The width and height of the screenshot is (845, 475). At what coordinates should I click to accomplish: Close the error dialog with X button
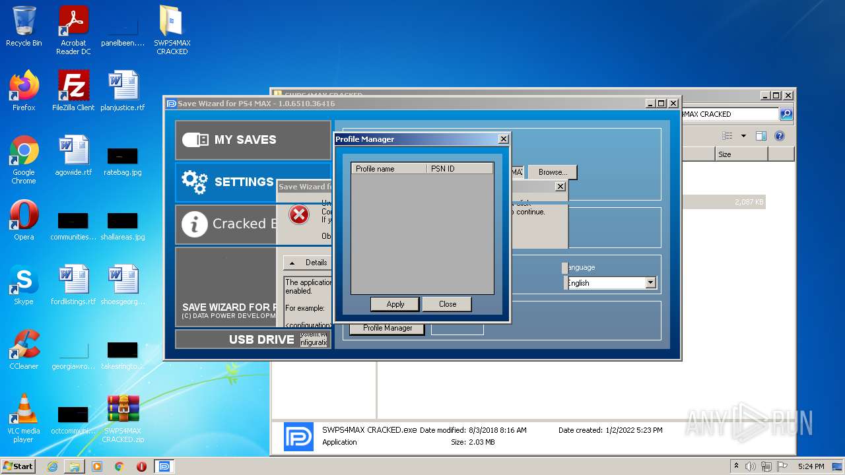[x=560, y=187]
